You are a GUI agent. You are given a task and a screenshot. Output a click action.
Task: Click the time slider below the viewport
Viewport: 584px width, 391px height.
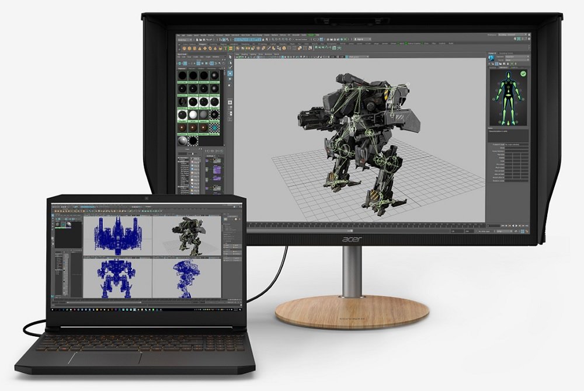[350, 225]
